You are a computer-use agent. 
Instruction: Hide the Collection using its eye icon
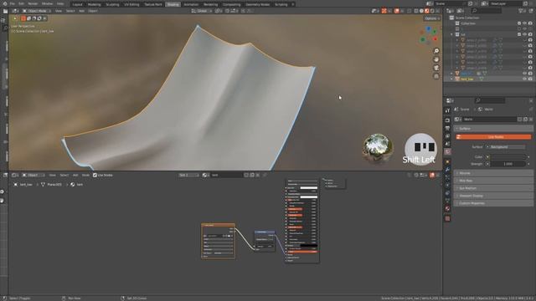pos(524,23)
